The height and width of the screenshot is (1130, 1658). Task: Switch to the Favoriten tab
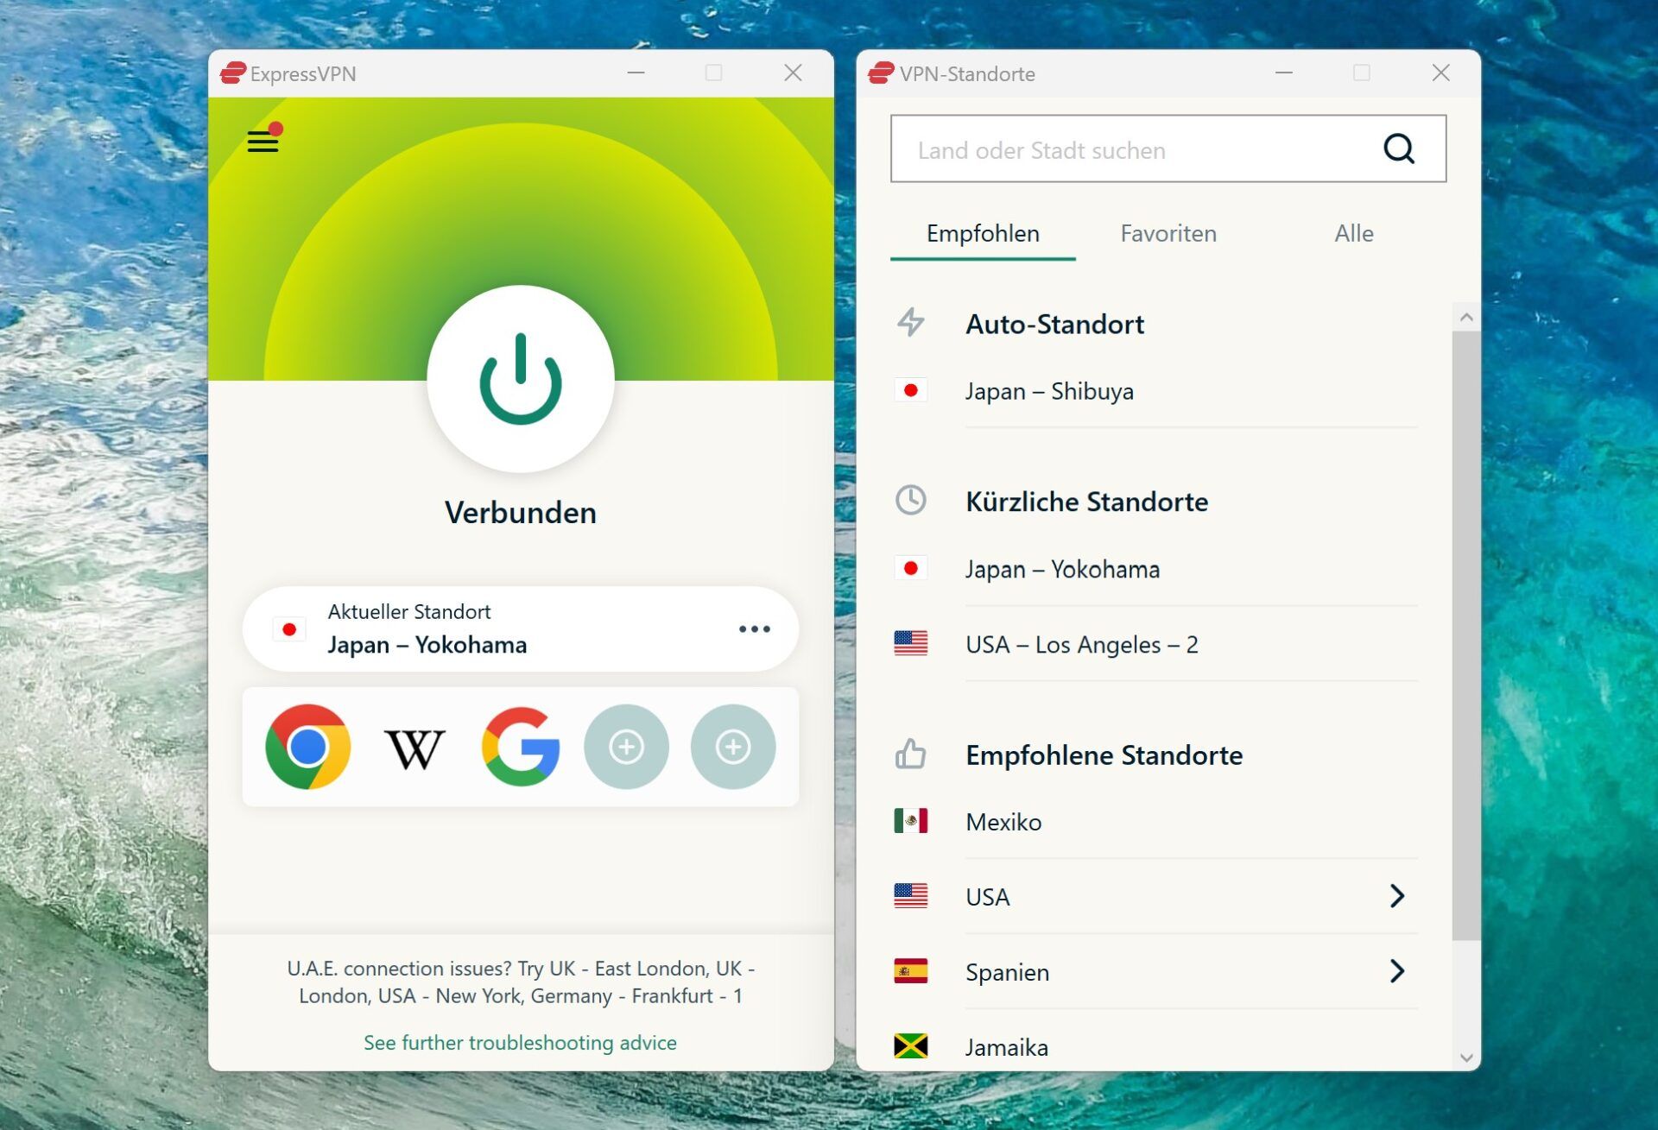tap(1168, 233)
